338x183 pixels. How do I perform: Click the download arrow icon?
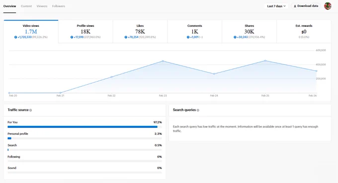tap(295, 6)
